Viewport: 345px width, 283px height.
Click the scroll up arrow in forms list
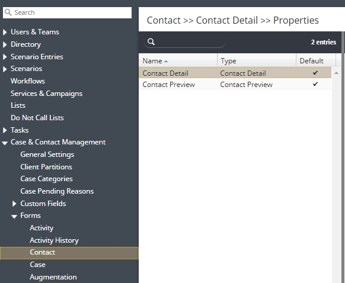(x=336, y=73)
